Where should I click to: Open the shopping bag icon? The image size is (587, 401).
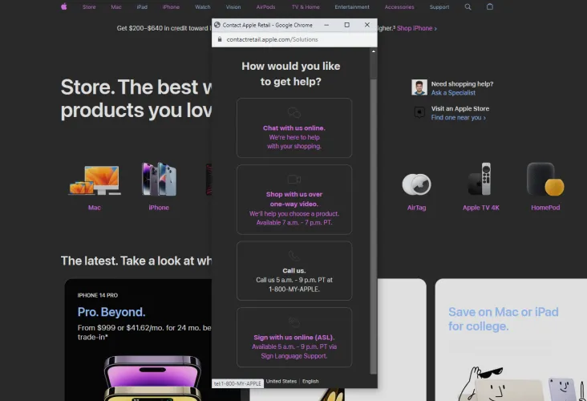coord(490,6)
